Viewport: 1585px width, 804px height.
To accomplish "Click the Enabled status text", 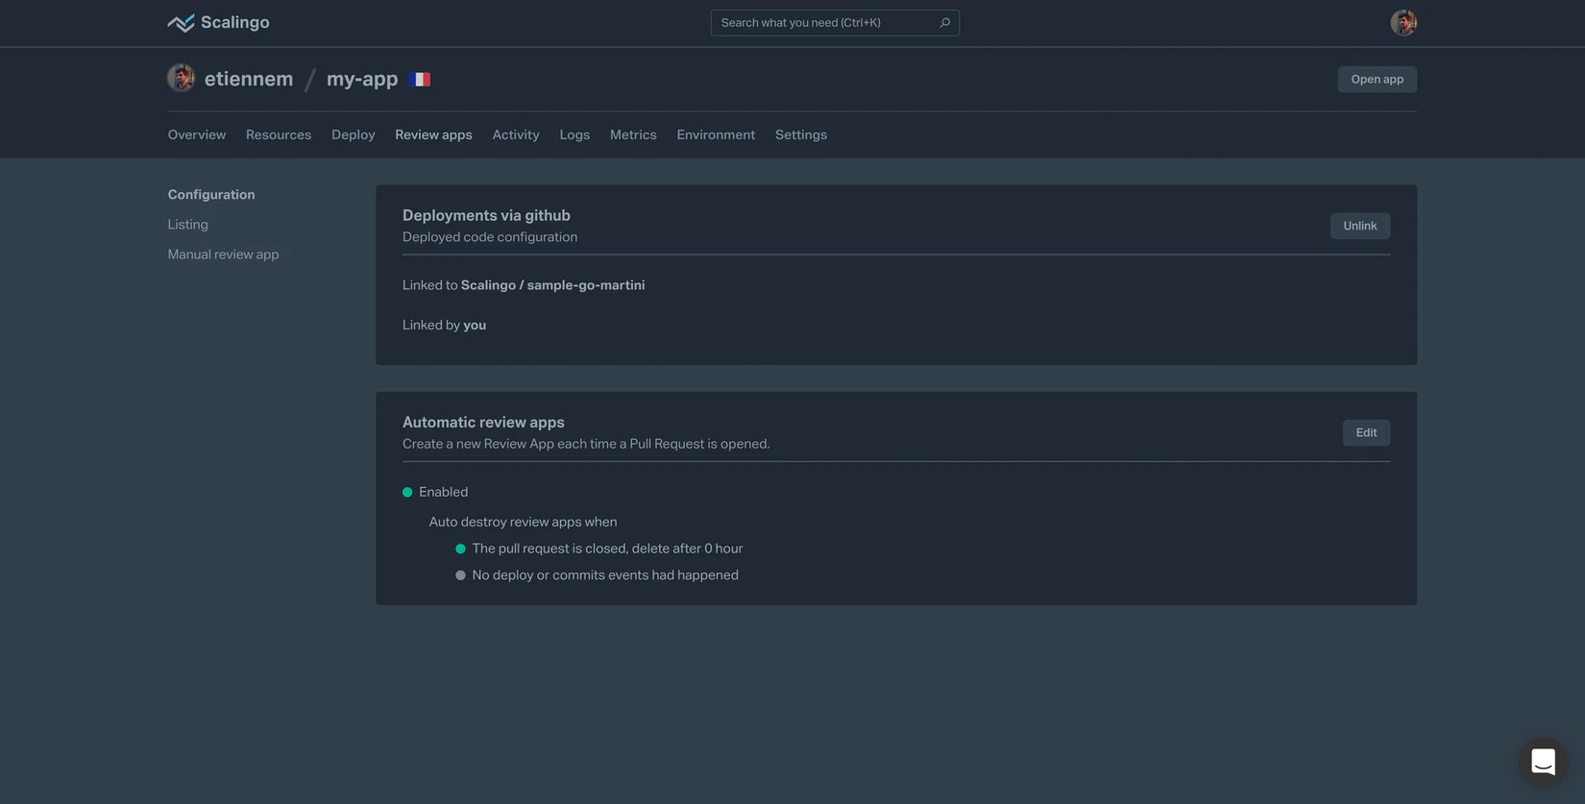I will click(443, 492).
